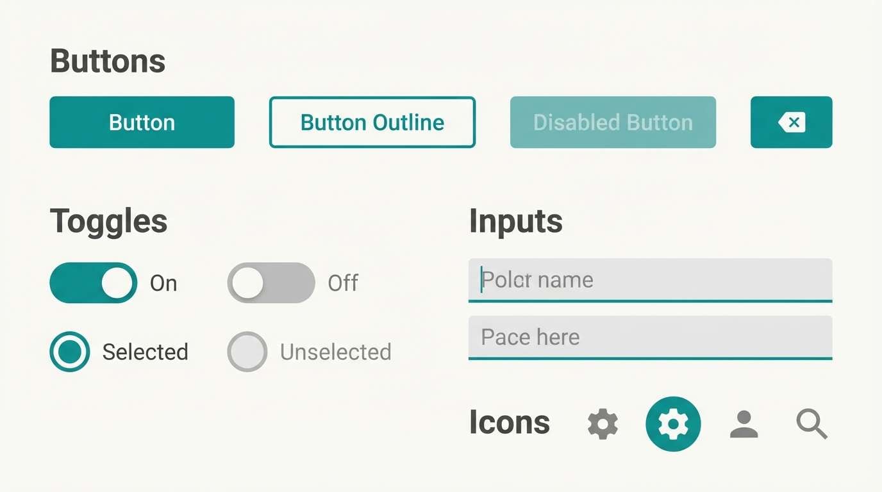
Task: Click inside the Polar name input field
Action: click(651, 280)
